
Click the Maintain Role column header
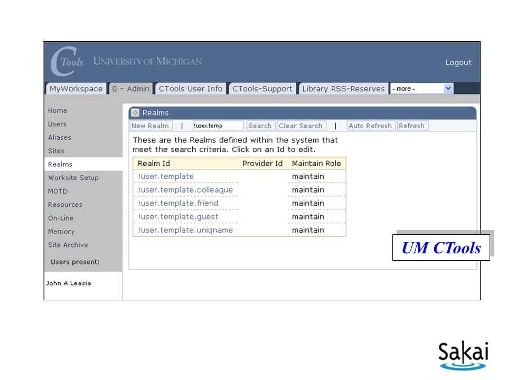(316, 164)
